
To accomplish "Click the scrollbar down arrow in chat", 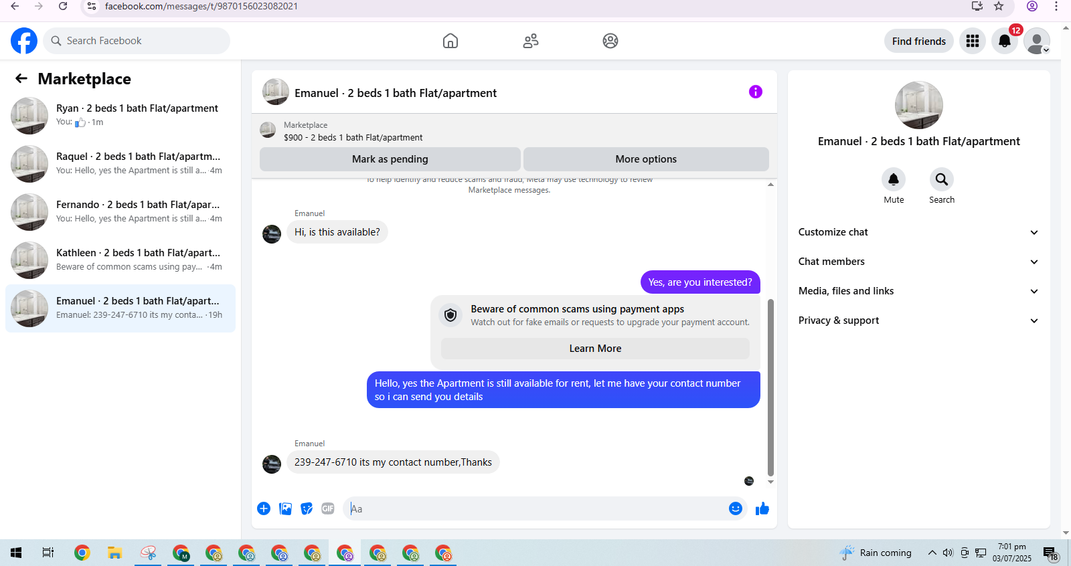I will pos(770,482).
